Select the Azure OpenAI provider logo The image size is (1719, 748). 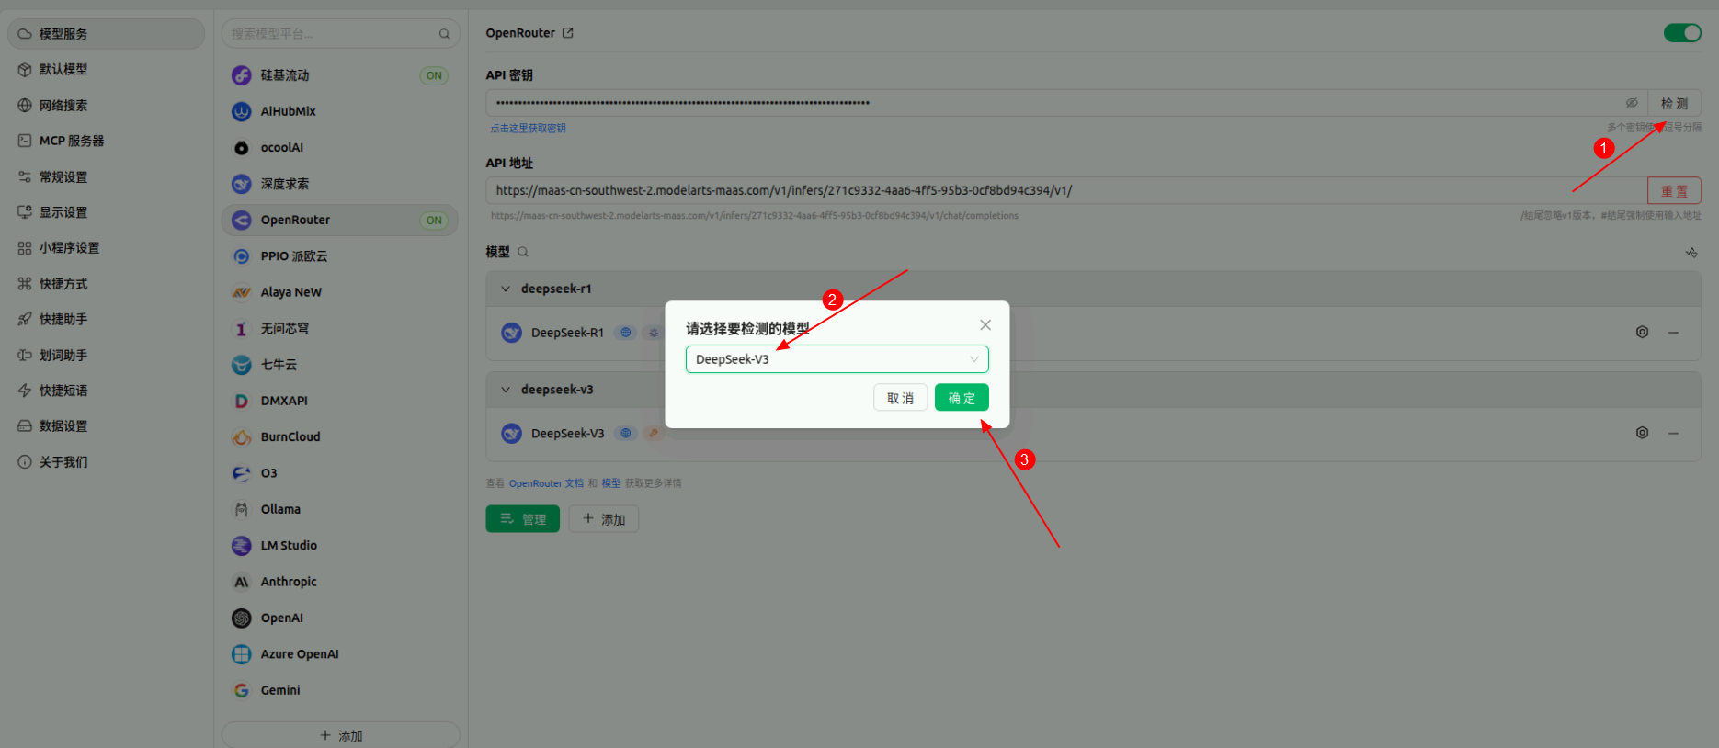click(242, 654)
